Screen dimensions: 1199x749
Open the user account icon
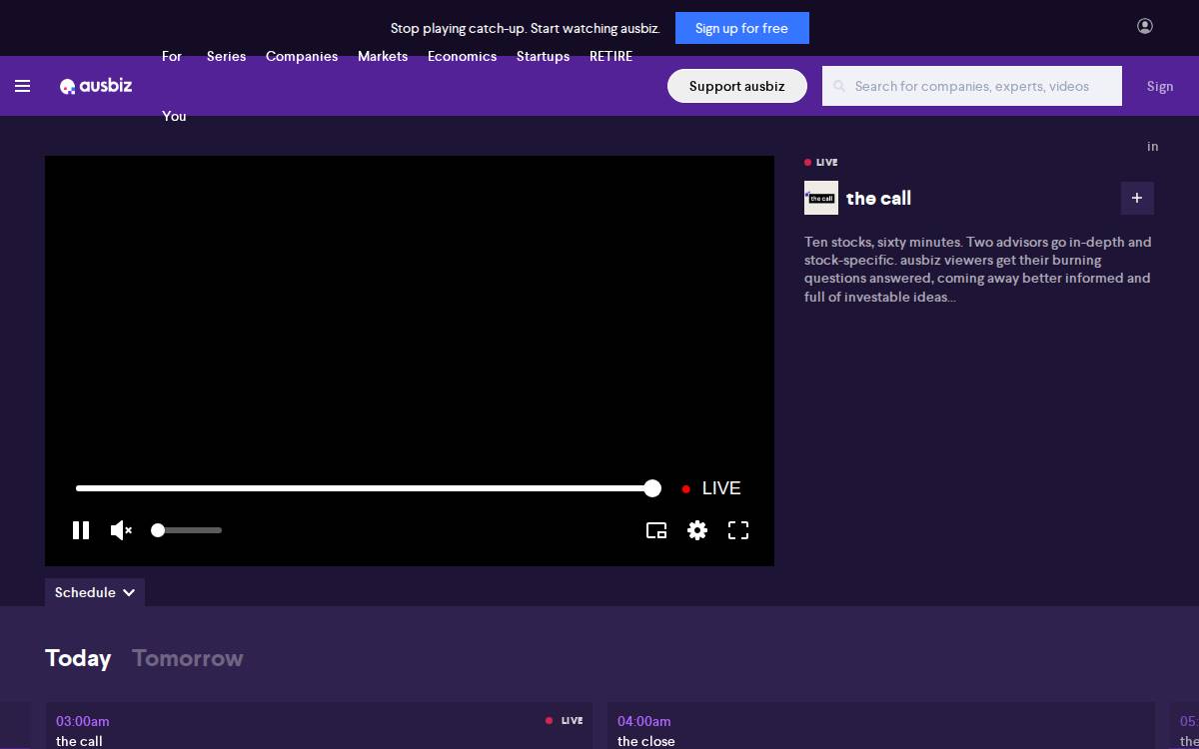click(x=1145, y=26)
